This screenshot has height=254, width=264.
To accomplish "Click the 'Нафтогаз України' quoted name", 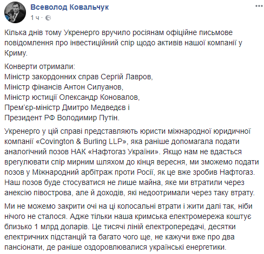I will 124,152.
